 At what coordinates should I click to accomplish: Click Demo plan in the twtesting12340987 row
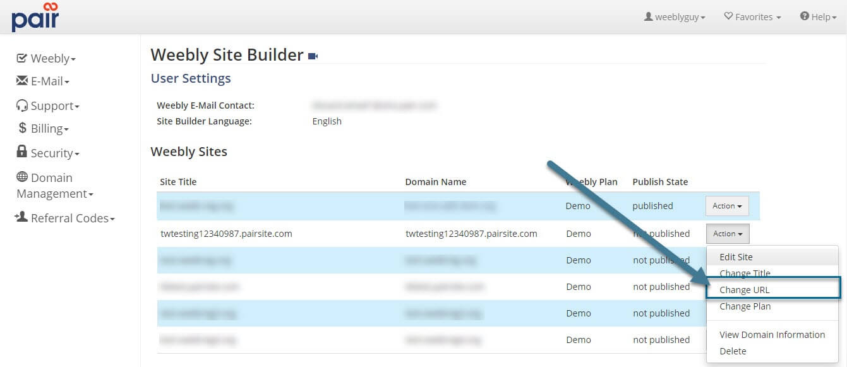(x=579, y=234)
